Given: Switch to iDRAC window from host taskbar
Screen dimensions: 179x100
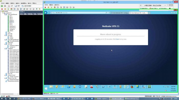Looking at the screenshot, I should click(x=39, y=99).
